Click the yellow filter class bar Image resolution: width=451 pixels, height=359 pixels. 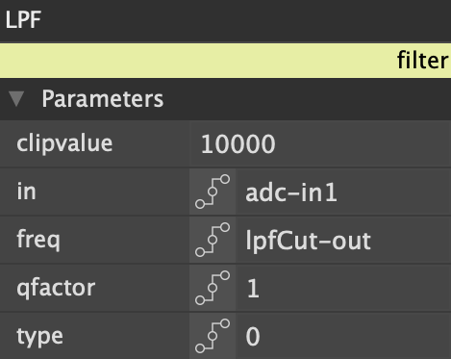point(225,61)
